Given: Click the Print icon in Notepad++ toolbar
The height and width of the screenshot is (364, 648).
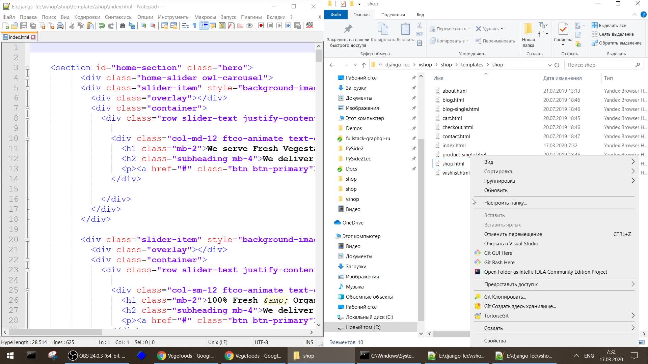Looking at the screenshot, I should click(x=60, y=26).
